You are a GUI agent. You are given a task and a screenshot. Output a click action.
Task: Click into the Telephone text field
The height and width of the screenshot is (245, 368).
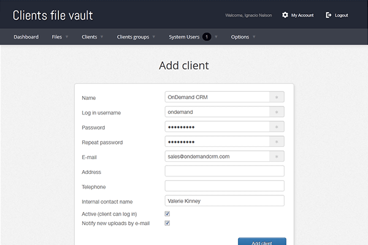tap(224, 186)
